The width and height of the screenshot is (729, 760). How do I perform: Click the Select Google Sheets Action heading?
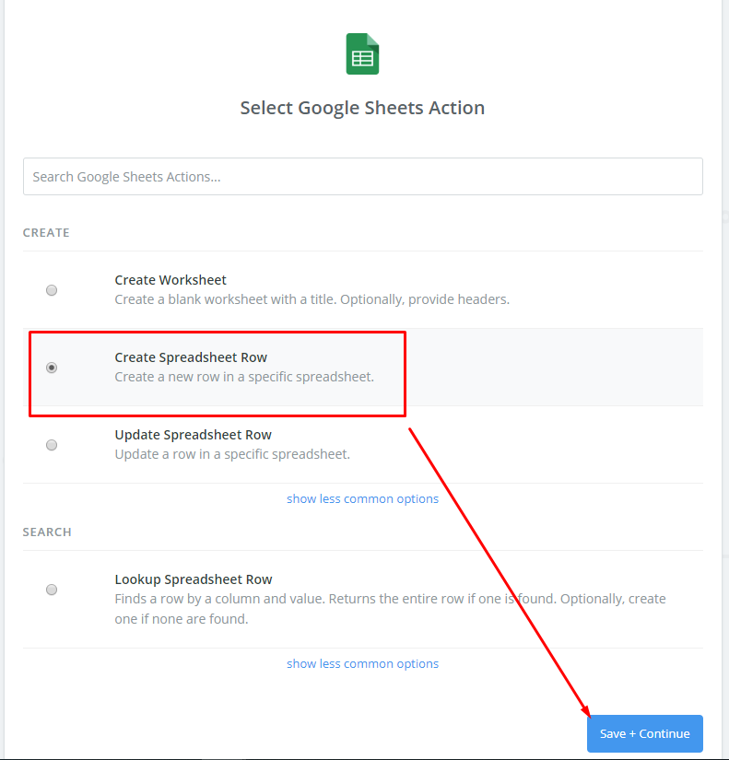(x=362, y=108)
